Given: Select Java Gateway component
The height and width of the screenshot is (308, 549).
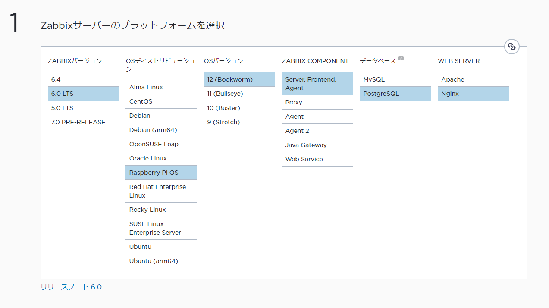Looking at the screenshot, I should [317, 145].
